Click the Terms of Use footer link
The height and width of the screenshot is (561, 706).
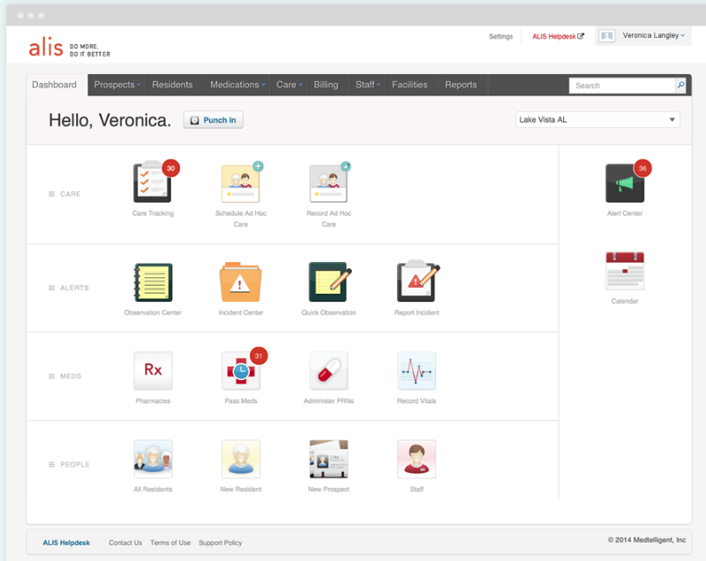(x=170, y=542)
